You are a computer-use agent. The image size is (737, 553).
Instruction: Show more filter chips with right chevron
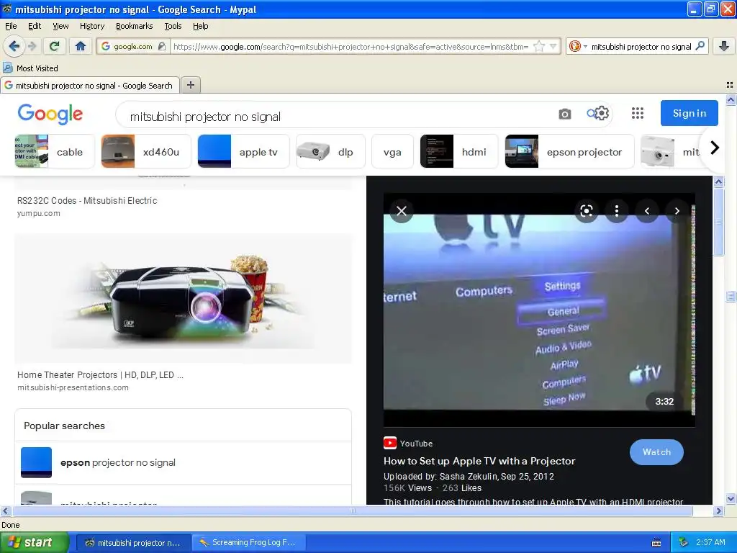coord(714,148)
